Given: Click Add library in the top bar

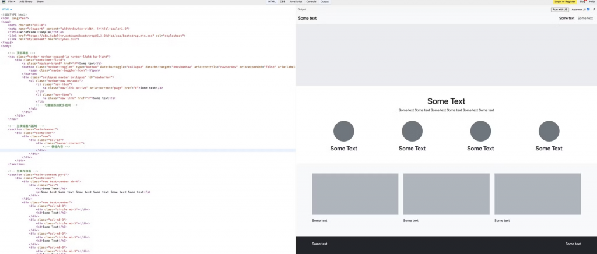Looking at the screenshot, I should (x=26, y=2).
